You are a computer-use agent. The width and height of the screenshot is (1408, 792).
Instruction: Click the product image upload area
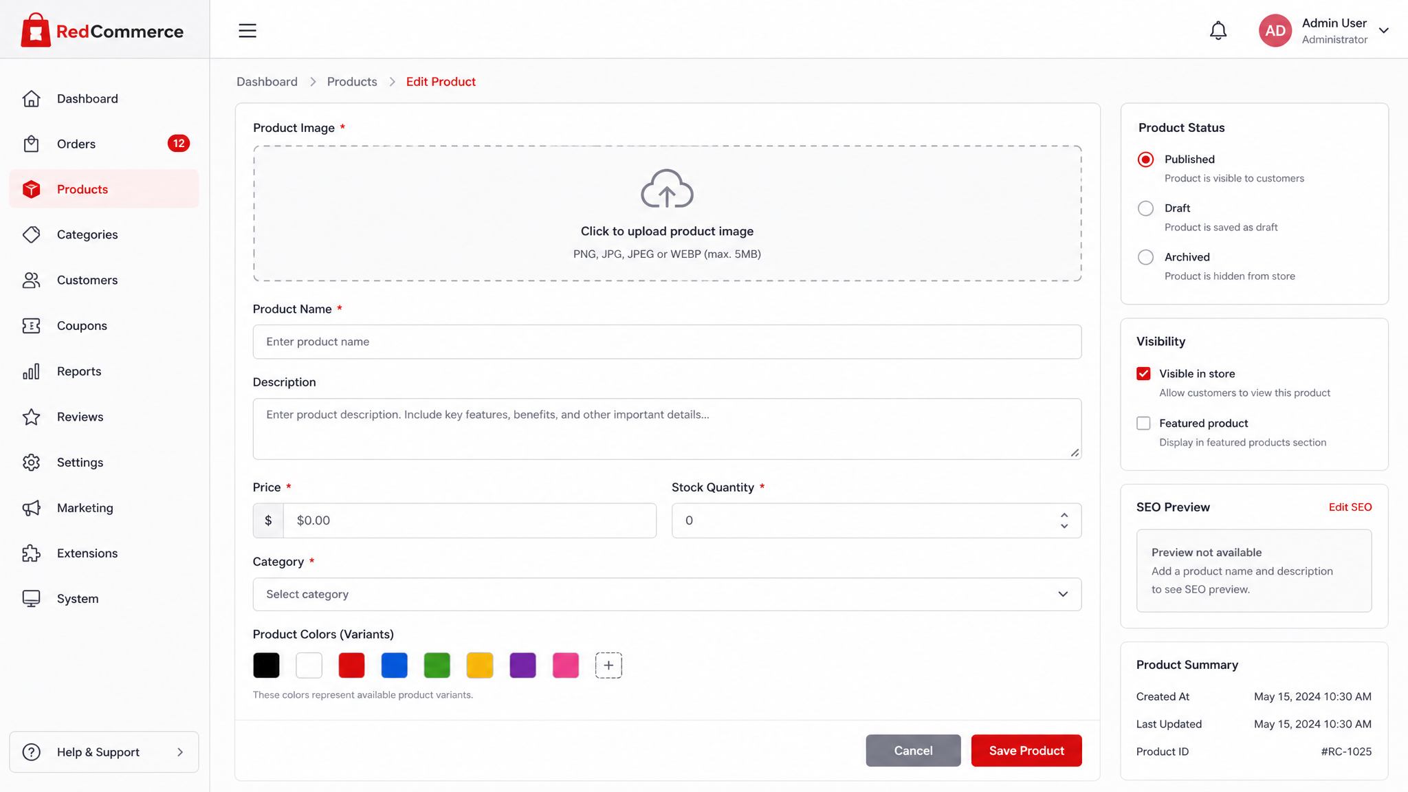click(x=667, y=213)
